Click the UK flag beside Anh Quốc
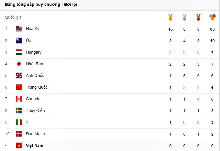Image resolution: width=220 pixels, height=151 pixels. click(x=19, y=75)
